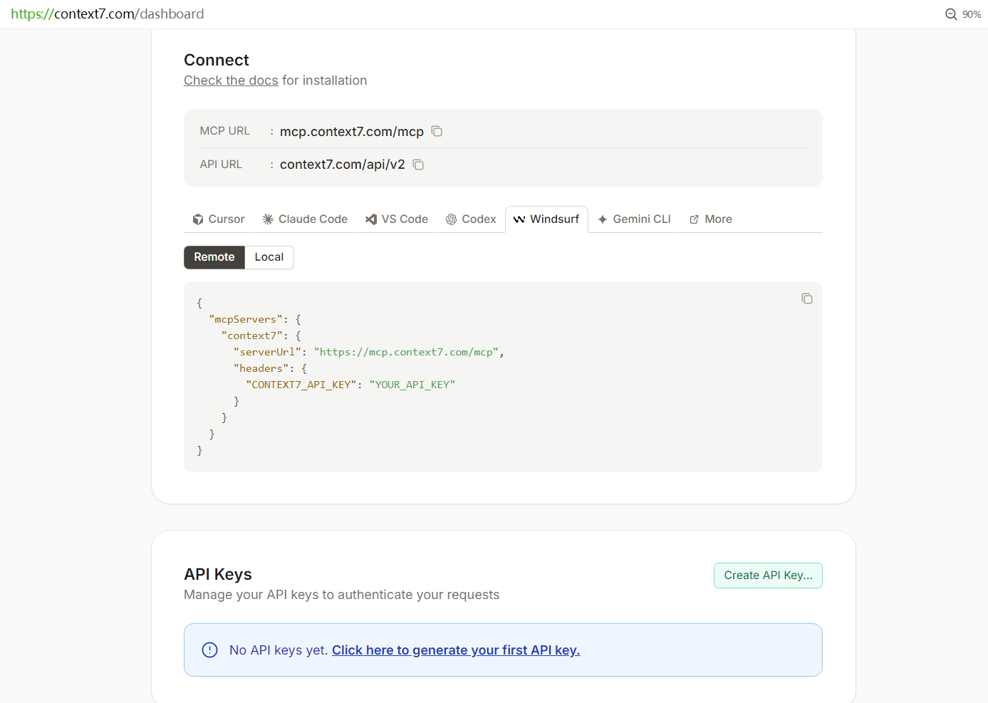Open the Check the docs link
The width and height of the screenshot is (988, 703).
click(231, 80)
